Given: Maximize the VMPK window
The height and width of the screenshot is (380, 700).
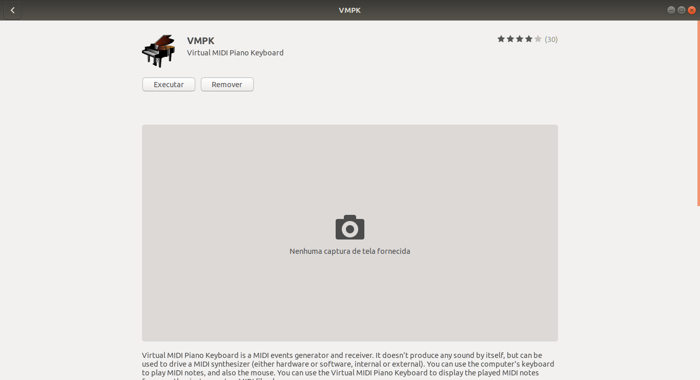Looking at the screenshot, I should point(682,10).
